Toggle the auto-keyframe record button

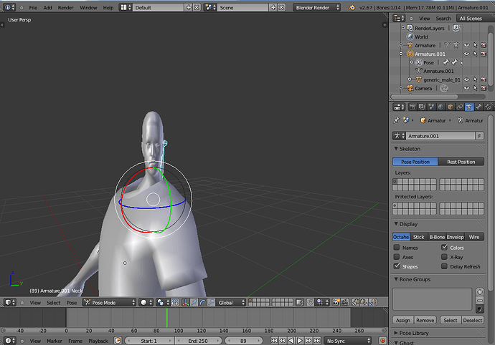tap(382, 341)
